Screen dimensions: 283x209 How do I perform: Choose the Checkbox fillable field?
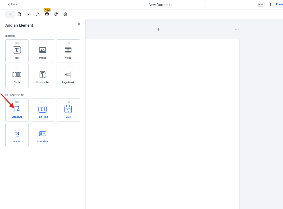tap(43, 135)
